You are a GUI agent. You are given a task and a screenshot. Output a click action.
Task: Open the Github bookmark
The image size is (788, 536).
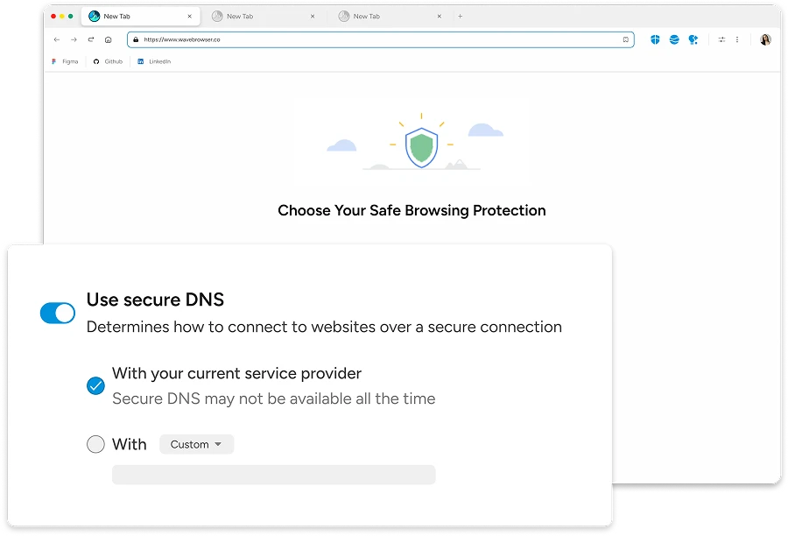pos(105,61)
